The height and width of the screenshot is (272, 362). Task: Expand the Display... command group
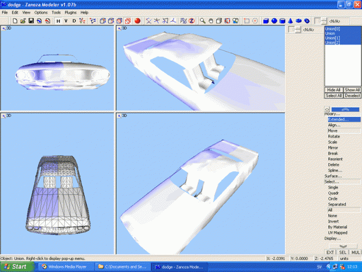[x=333, y=238]
